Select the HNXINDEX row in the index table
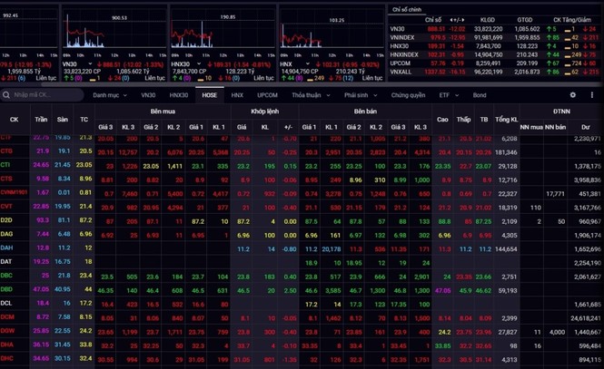Image resolution: width=604 pixels, height=369 pixels. tap(494, 54)
